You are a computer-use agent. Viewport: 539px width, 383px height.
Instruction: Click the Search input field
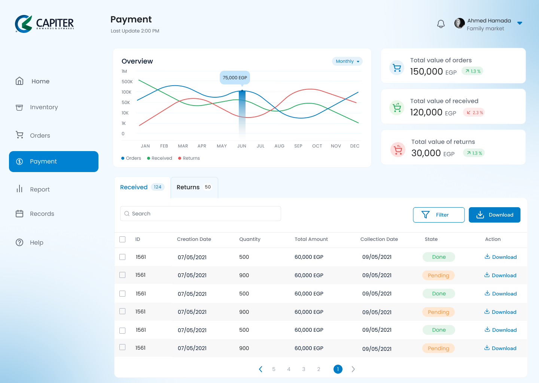coord(201,214)
